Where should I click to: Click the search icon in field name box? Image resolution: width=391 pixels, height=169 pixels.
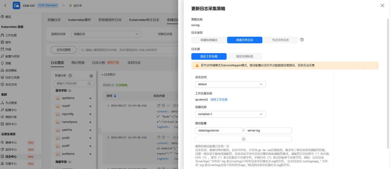coord(89,83)
